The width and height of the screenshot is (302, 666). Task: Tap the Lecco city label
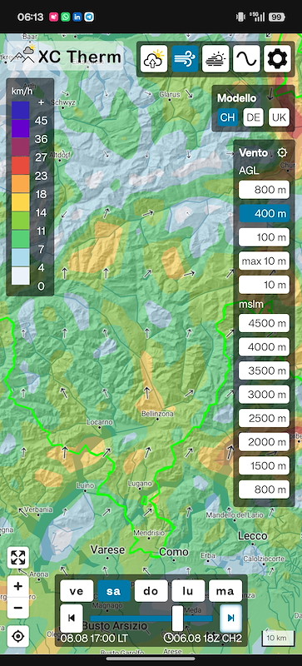click(x=252, y=535)
